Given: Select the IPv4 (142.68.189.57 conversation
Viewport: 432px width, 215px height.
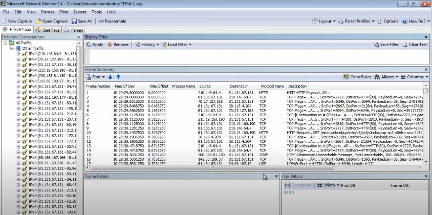Looking at the screenshot, I should [52, 81].
